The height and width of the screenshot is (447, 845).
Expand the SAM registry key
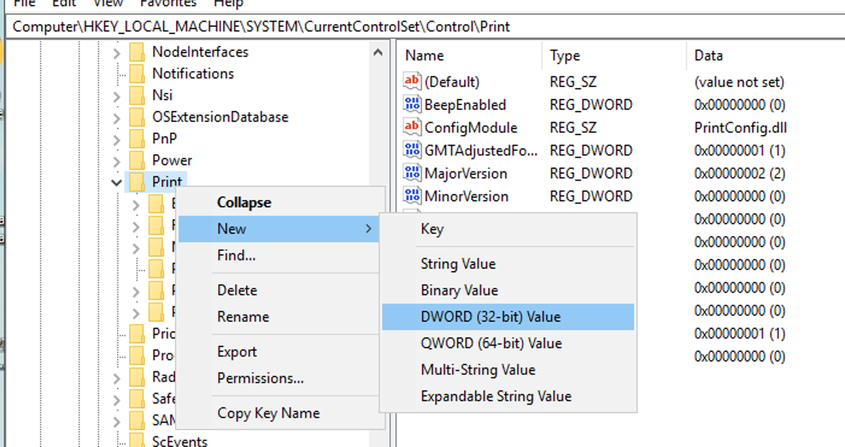[x=117, y=420]
